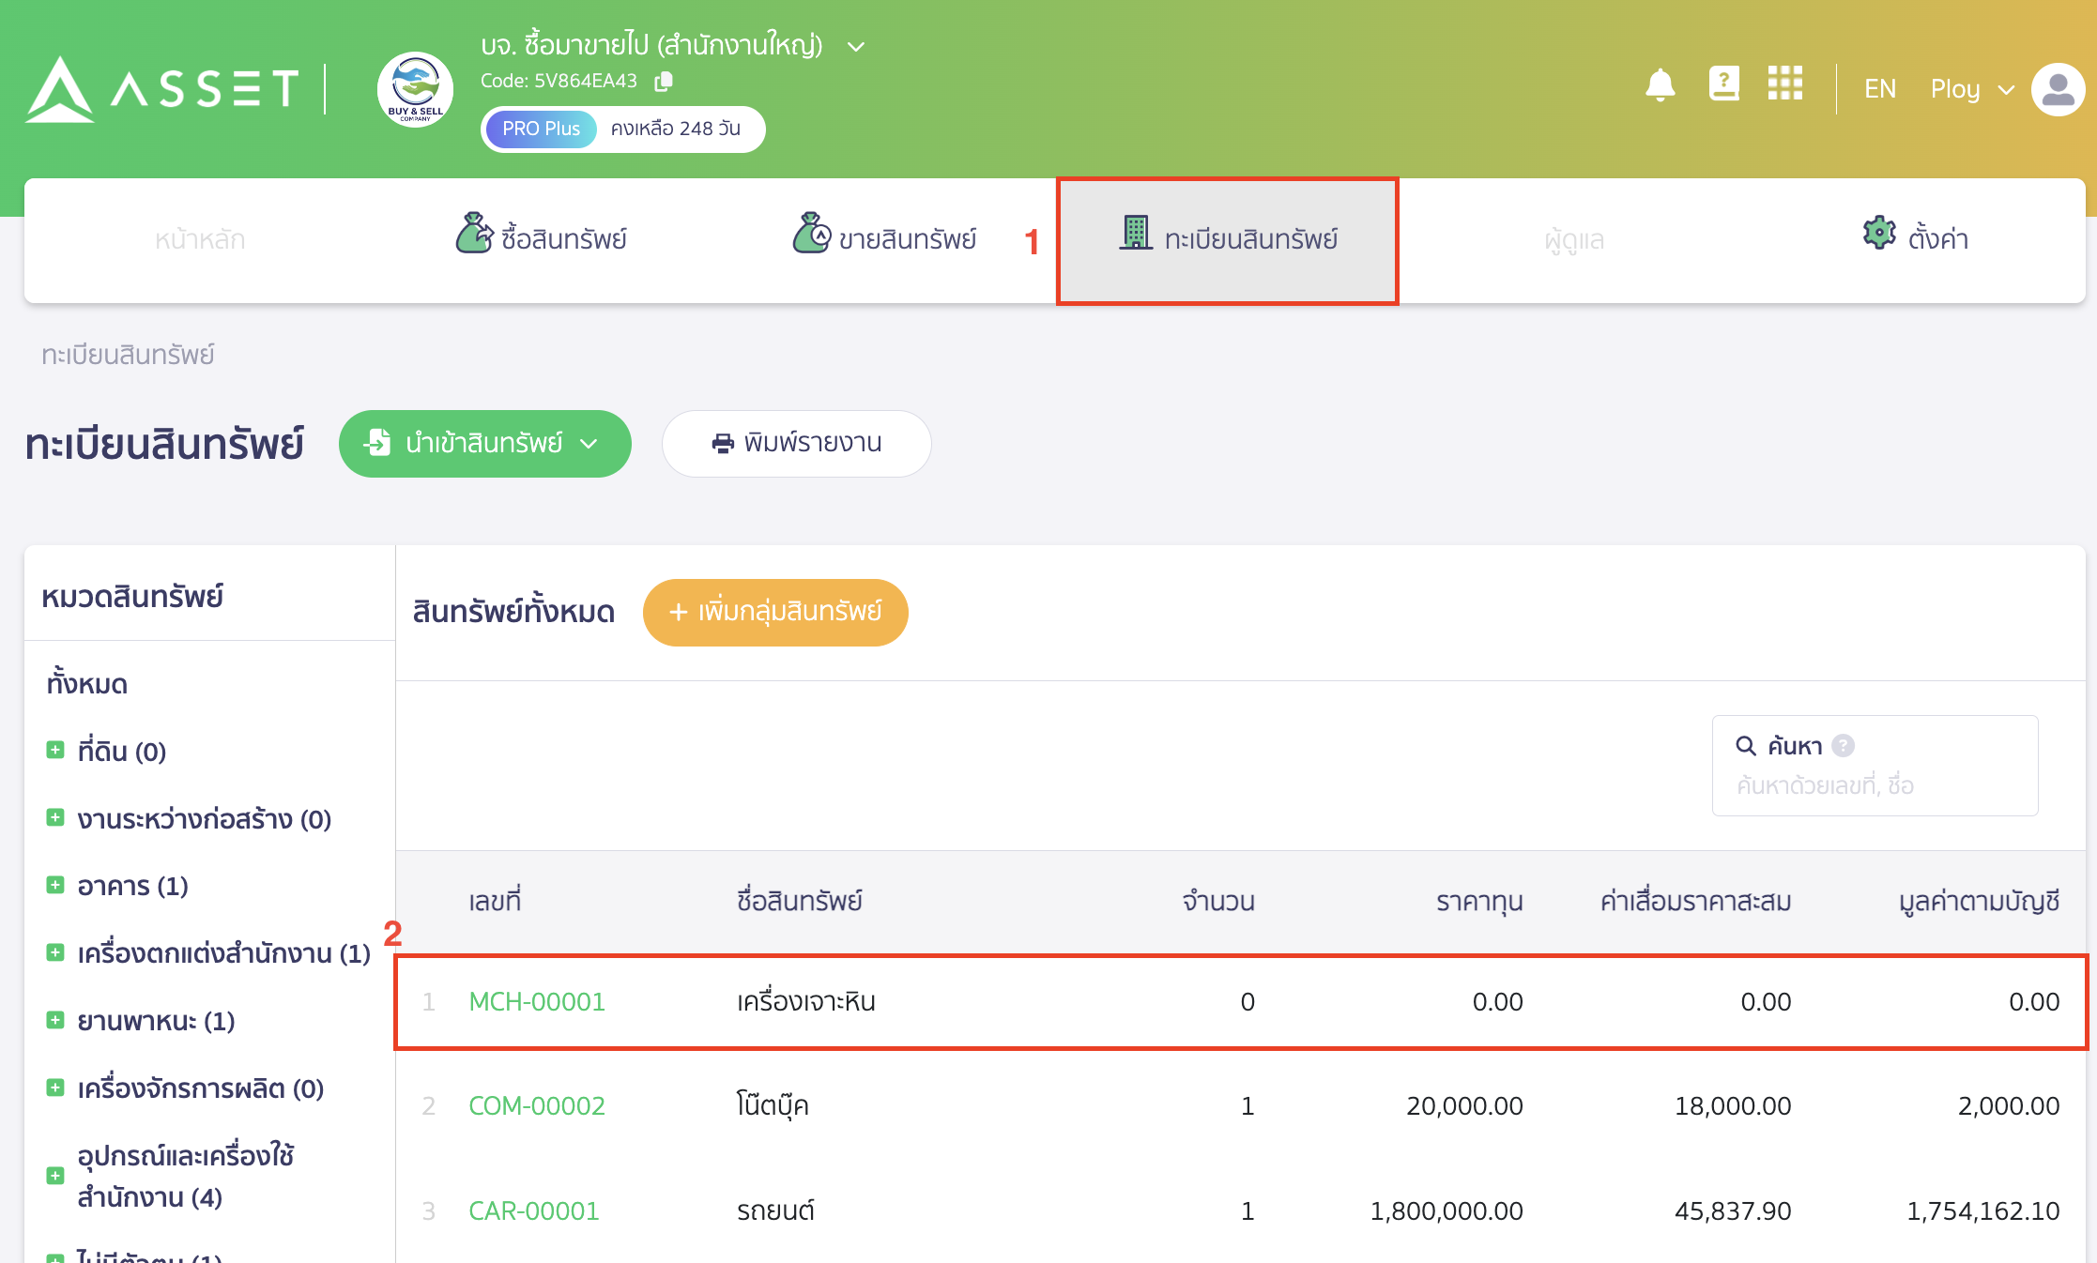2097x1263 pixels.
Task: Click the building icon on ทะเบียนสินทรัพย์ tab
Action: [x=1135, y=236]
